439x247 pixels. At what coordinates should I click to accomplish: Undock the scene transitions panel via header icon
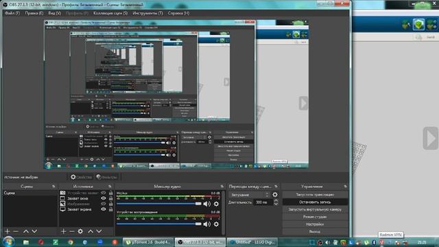(276, 187)
